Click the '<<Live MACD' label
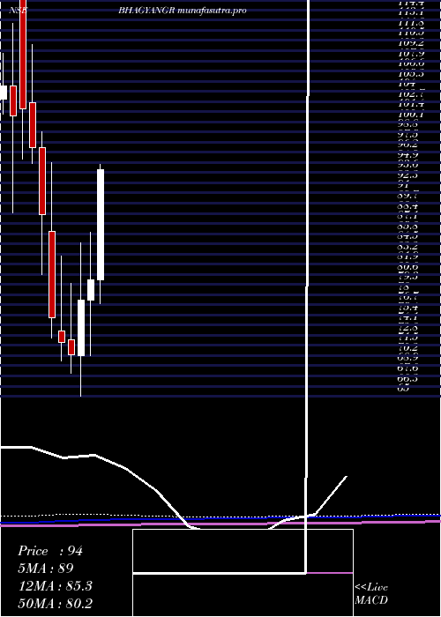Screen dimensions: 441x617 [x=371, y=594]
